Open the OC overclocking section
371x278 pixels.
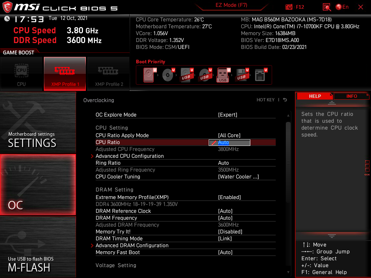[x=38, y=185]
